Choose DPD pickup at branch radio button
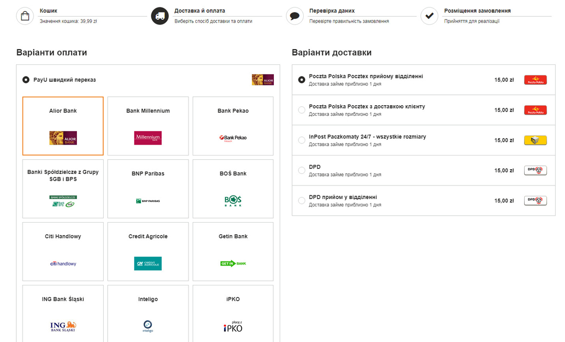This screenshot has width=565, height=342. click(x=302, y=201)
